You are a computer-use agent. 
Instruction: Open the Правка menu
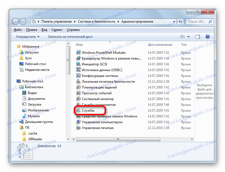(32, 30)
